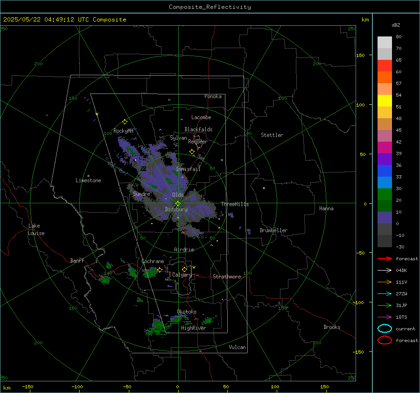Viewport: 420px width, 393px height.
Task: Click the Composite_Reflectivity title
Action: coord(210,7)
